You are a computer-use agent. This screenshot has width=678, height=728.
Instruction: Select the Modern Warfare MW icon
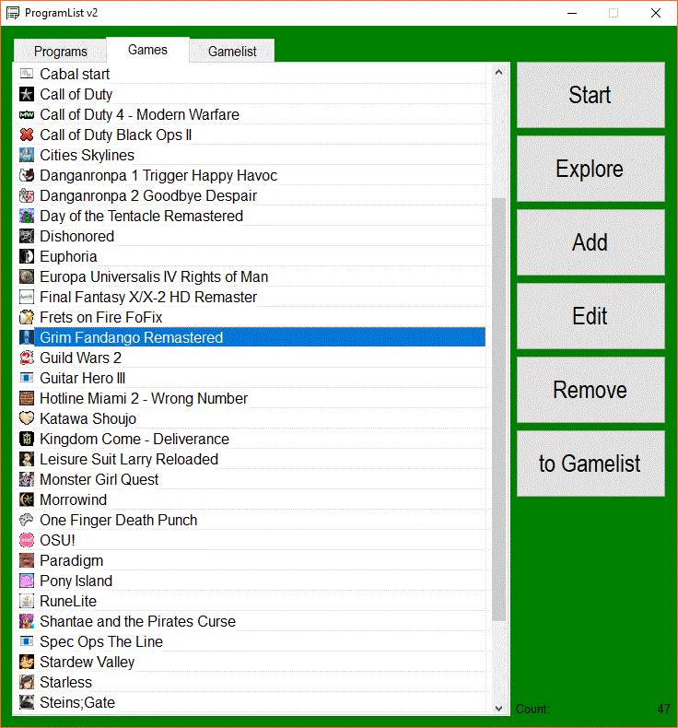(27, 114)
